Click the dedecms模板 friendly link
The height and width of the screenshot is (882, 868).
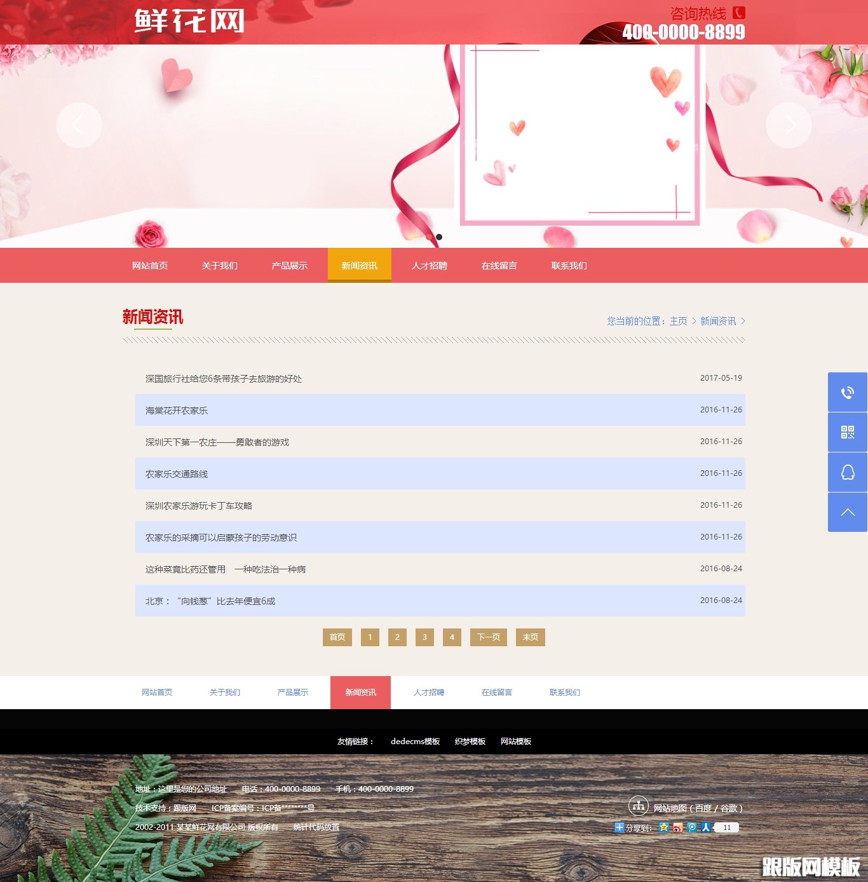(415, 741)
